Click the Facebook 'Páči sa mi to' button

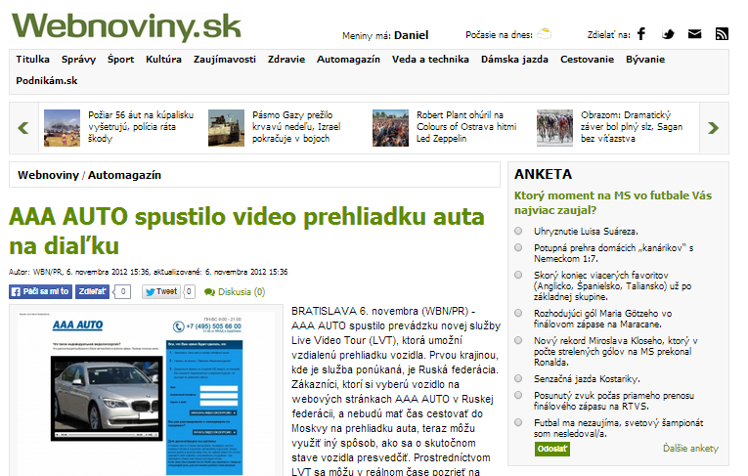click(x=40, y=291)
